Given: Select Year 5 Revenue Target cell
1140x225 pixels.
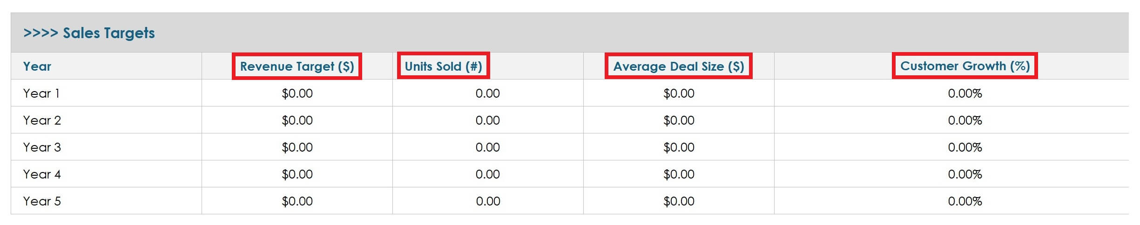Looking at the screenshot, I should (x=297, y=201).
